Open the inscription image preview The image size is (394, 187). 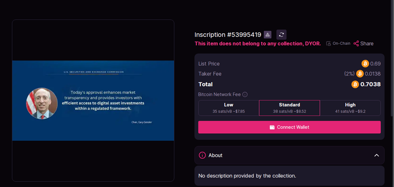tap(93, 100)
